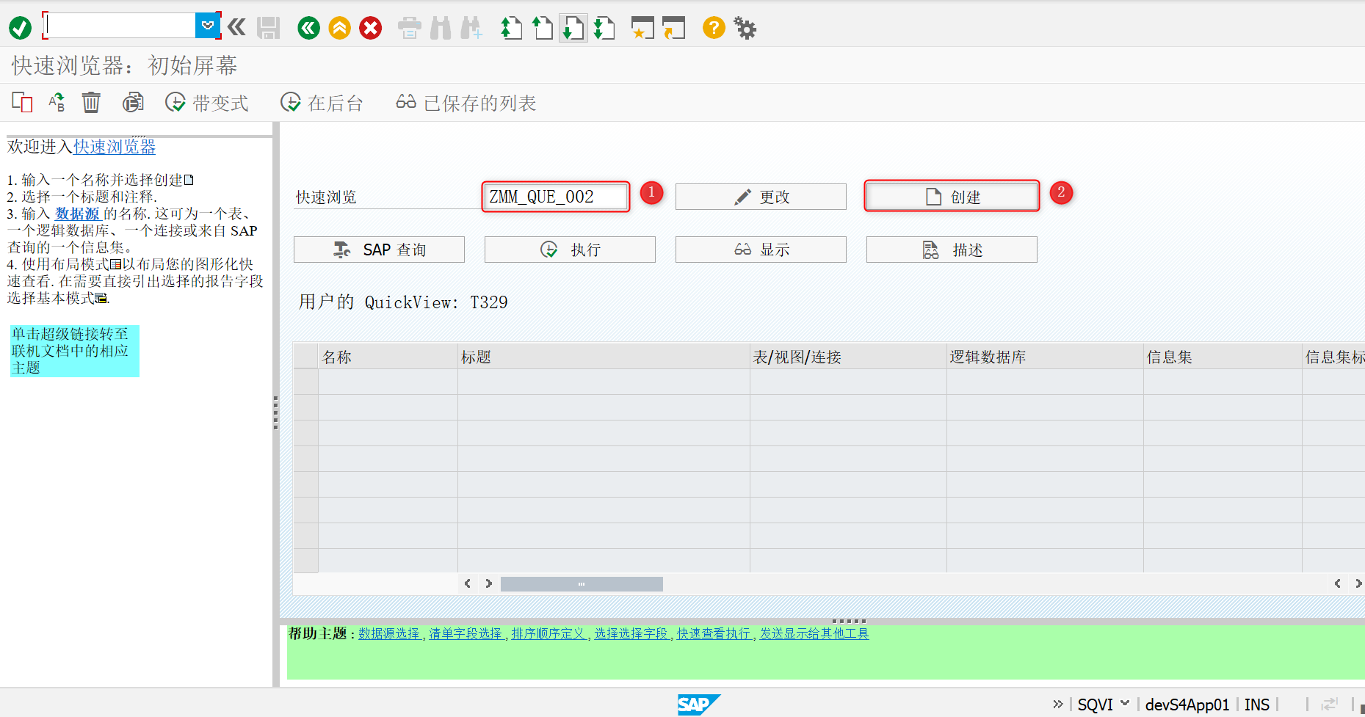
Task: Click the 创建 (Create) button
Action: (951, 196)
